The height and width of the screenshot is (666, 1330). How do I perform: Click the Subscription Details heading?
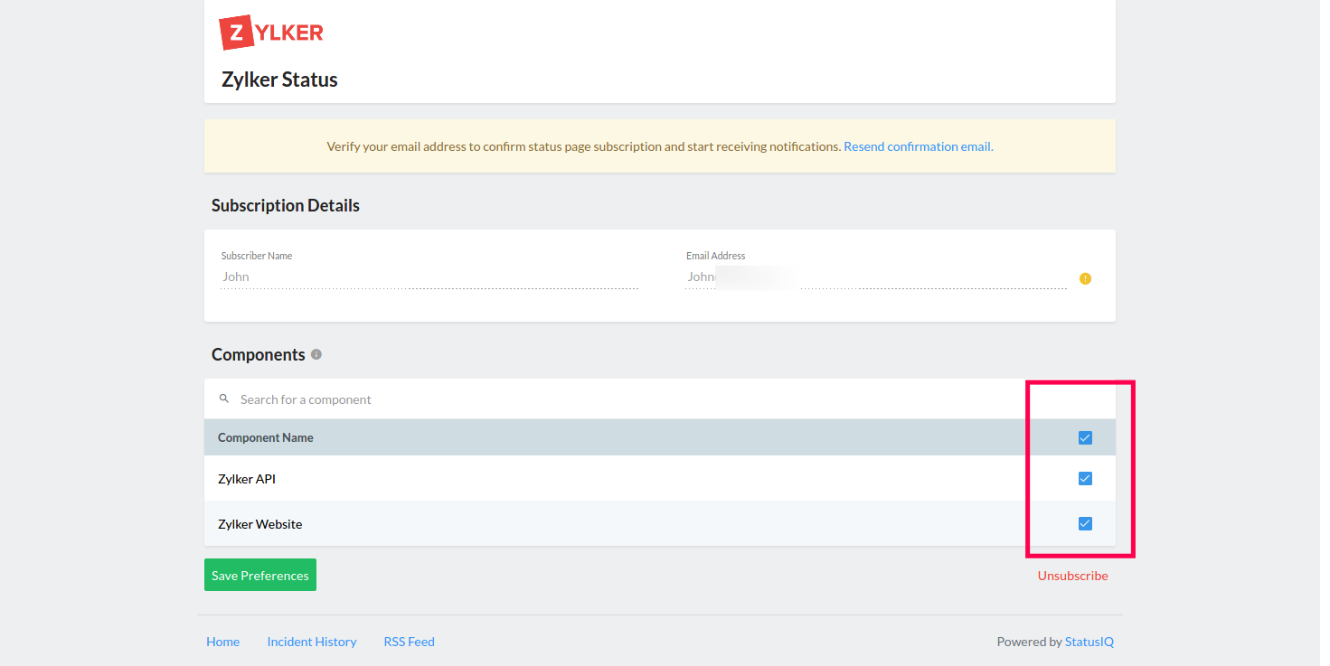(286, 206)
